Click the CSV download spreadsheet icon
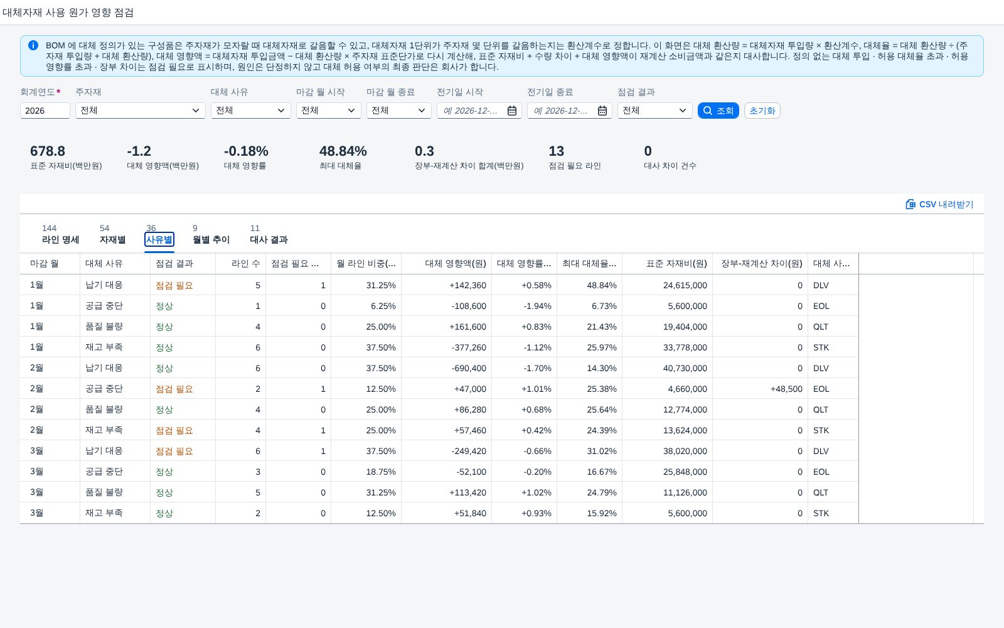The height and width of the screenshot is (628, 1004). 911,204
